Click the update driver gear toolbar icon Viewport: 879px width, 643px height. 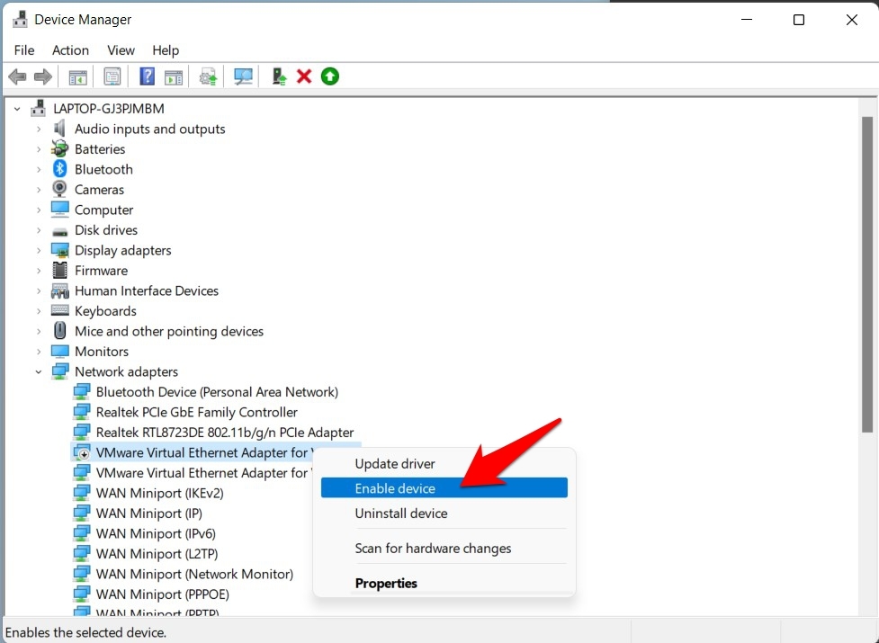coord(209,76)
